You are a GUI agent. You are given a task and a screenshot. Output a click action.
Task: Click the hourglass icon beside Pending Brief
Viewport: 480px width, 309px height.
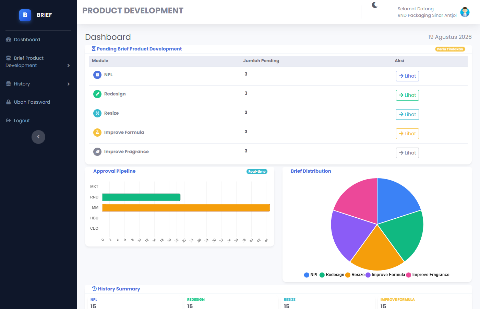click(x=94, y=49)
